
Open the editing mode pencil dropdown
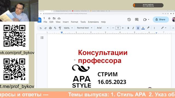tap(164, 28)
